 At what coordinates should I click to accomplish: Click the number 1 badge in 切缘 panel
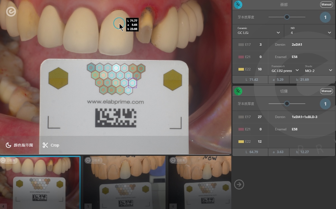coord(325,104)
